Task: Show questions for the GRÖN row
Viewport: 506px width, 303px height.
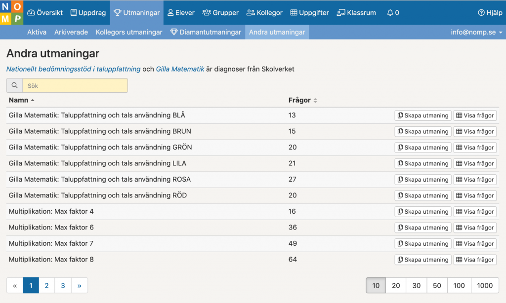Action: click(475, 148)
